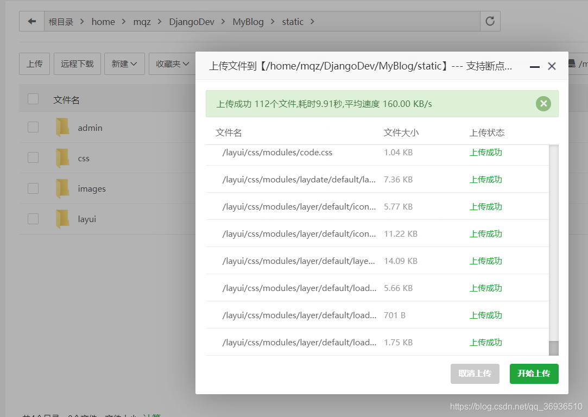Viewport: 588px width, 417px height.
Task: Expand the 收藏夹 dropdown
Action: click(172, 64)
